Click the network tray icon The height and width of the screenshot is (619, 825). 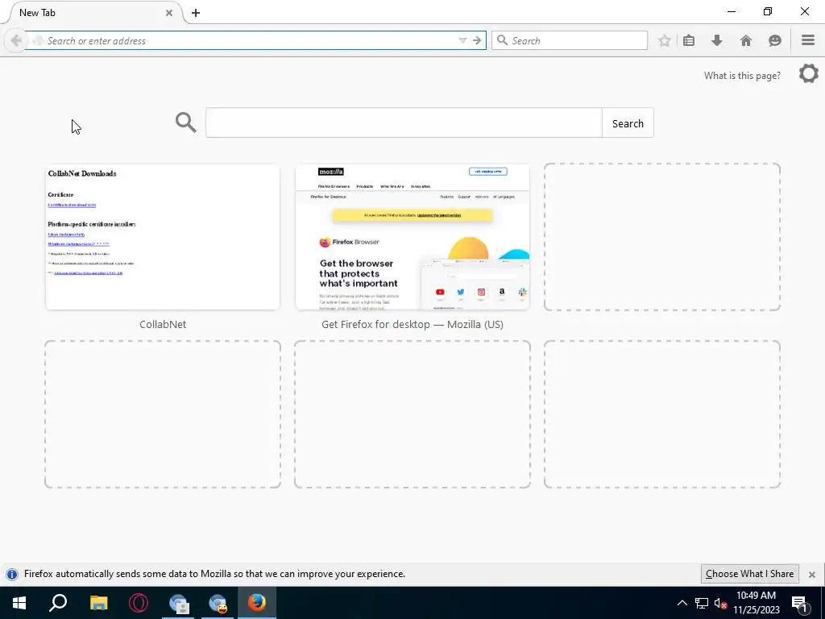pos(702,603)
